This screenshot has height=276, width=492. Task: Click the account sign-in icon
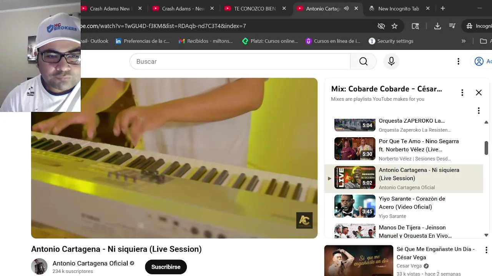[479, 61]
